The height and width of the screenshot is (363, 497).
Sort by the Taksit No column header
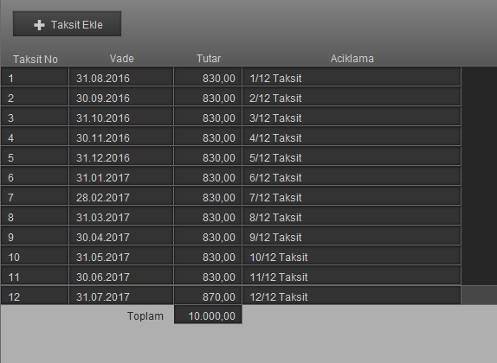[x=35, y=59]
